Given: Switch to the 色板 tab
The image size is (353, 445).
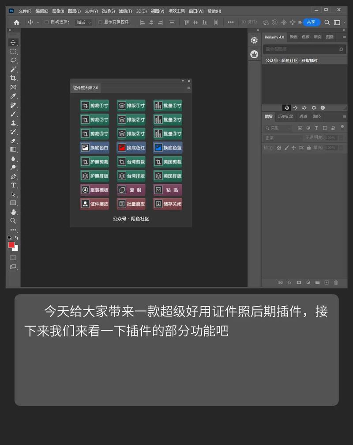Looking at the screenshot, I should 305,37.
